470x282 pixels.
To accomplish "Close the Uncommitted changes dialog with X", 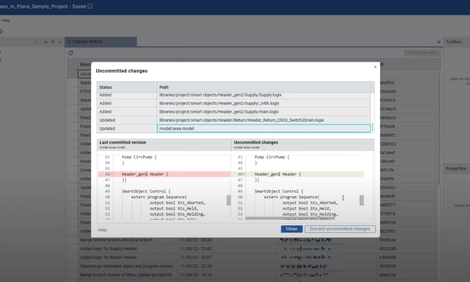I will click(x=375, y=67).
